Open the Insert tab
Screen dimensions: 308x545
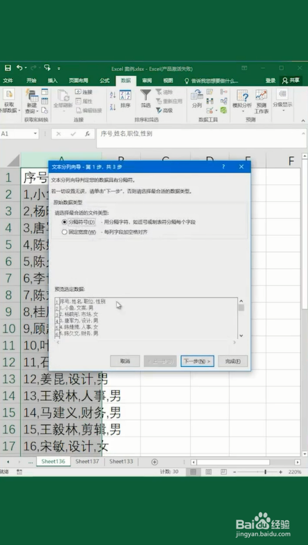[x=52, y=80]
